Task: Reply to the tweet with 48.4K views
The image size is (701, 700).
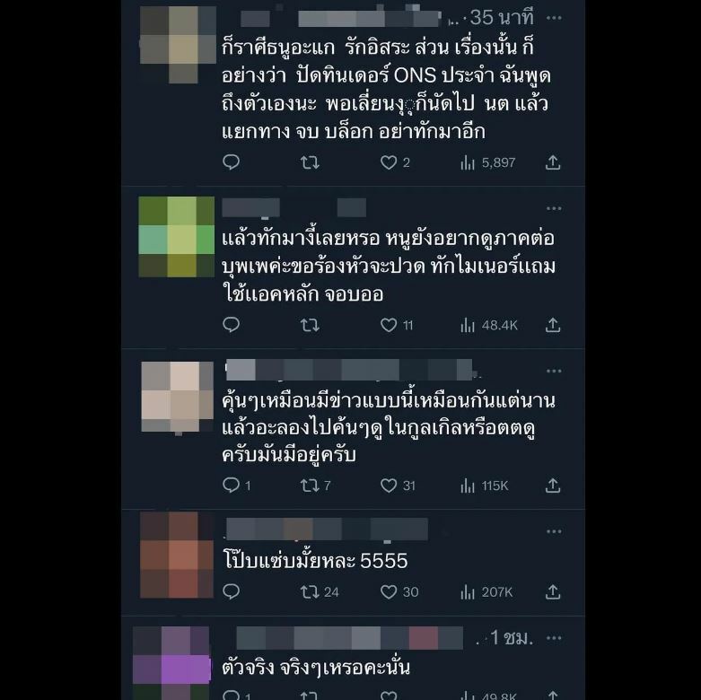Action: (232, 325)
